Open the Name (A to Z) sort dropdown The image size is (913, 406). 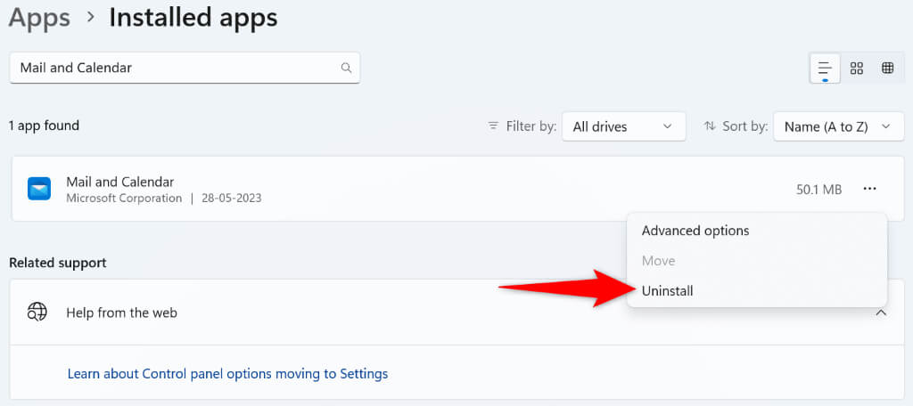(836, 126)
